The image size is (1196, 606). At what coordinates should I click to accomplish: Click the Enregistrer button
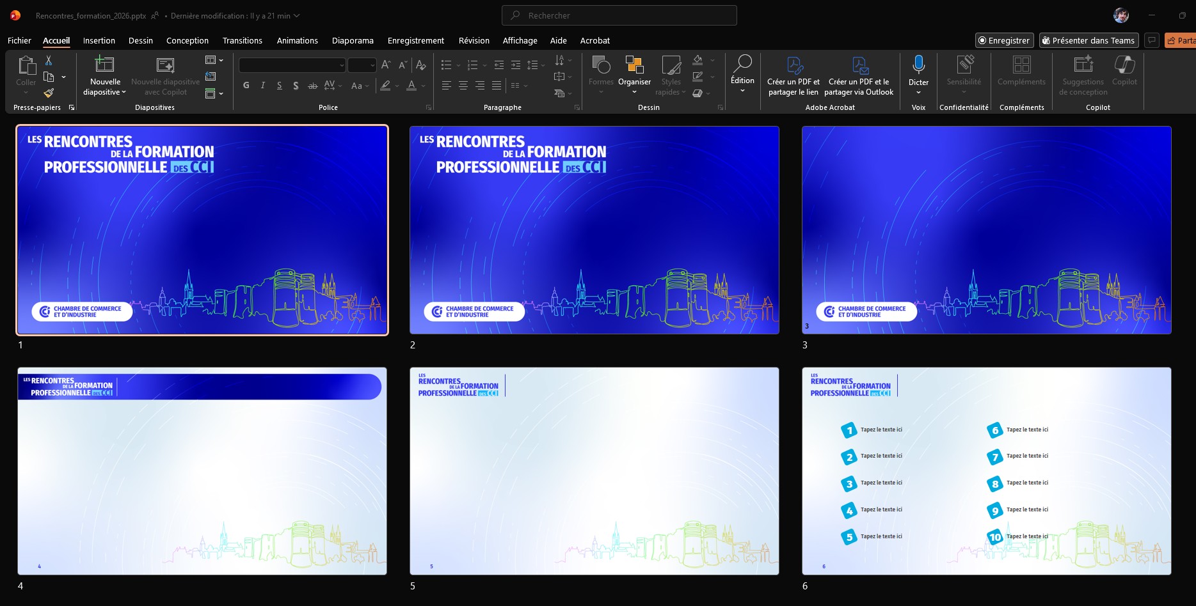pos(1003,40)
